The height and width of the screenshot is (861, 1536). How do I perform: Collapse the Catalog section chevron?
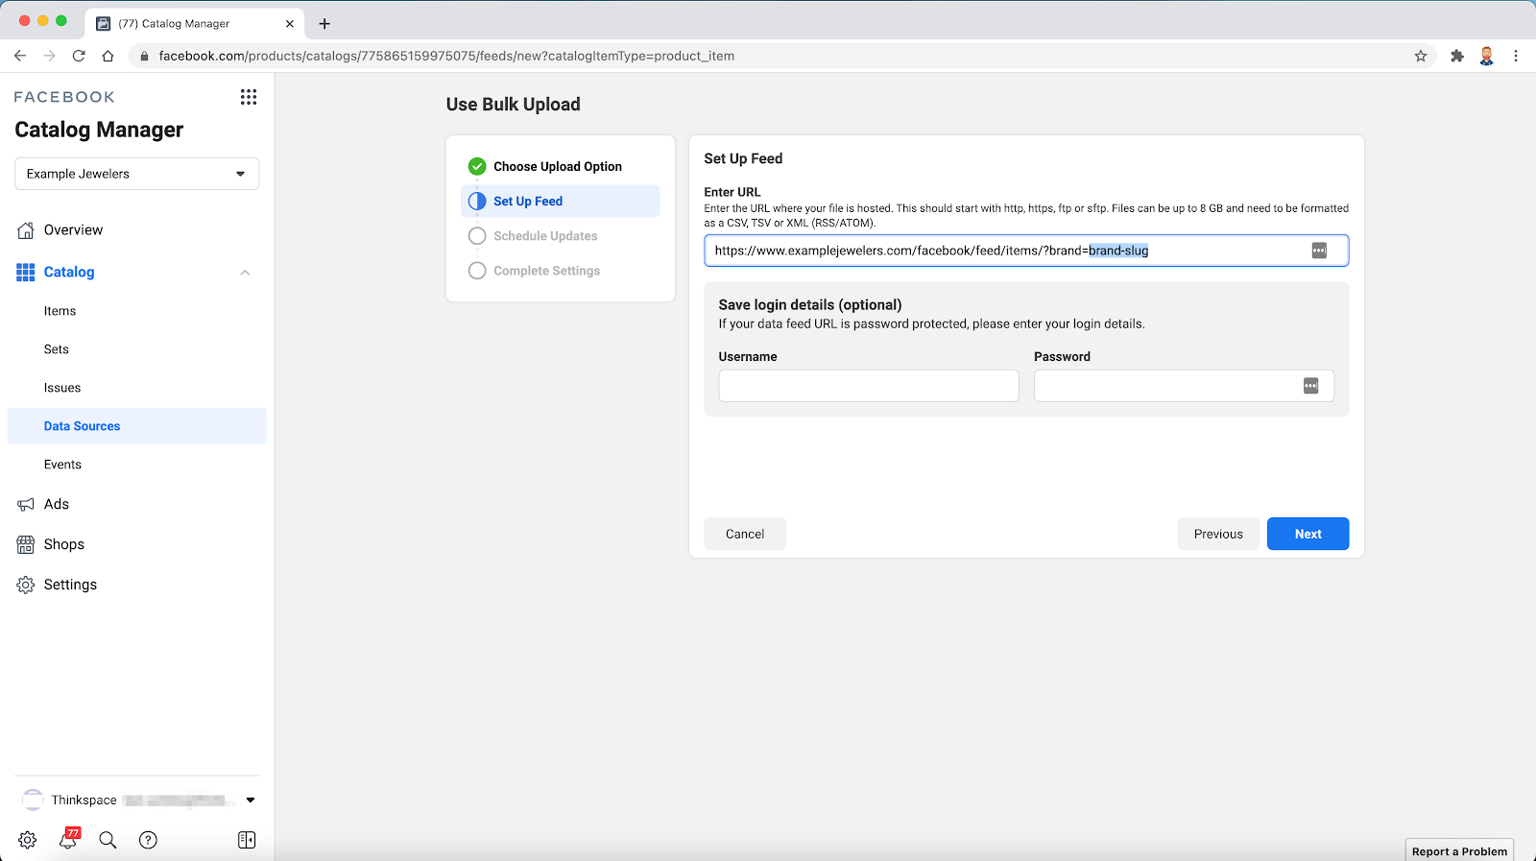245,273
